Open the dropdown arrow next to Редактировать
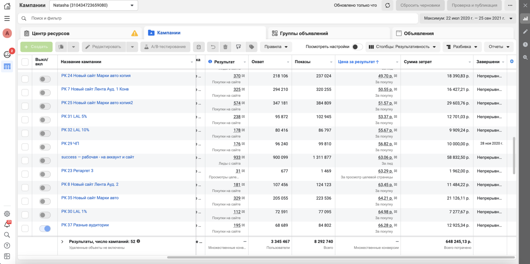The width and height of the screenshot is (530, 264). click(132, 47)
